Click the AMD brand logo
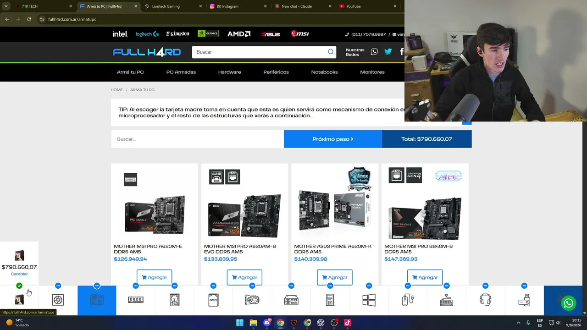The height and width of the screenshot is (330, 587). click(x=239, y=34)
